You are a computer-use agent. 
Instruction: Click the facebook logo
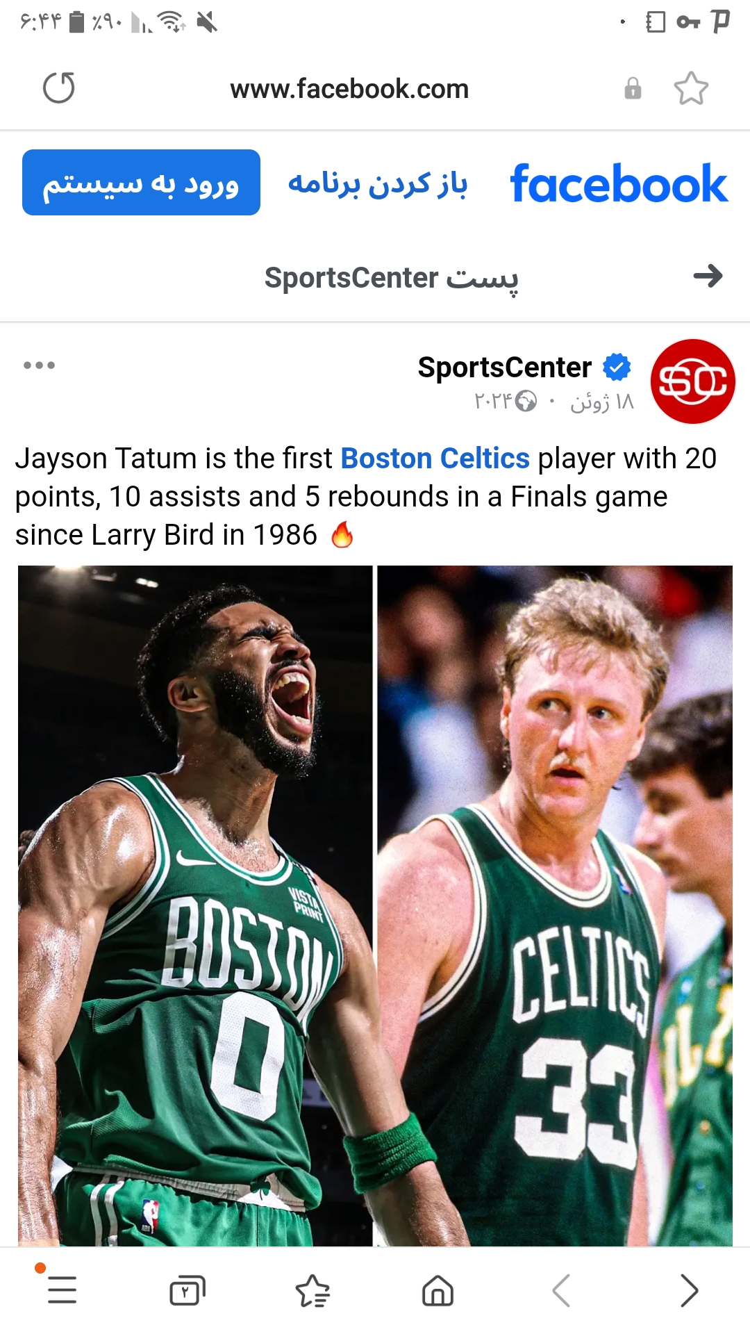point(619,184)
